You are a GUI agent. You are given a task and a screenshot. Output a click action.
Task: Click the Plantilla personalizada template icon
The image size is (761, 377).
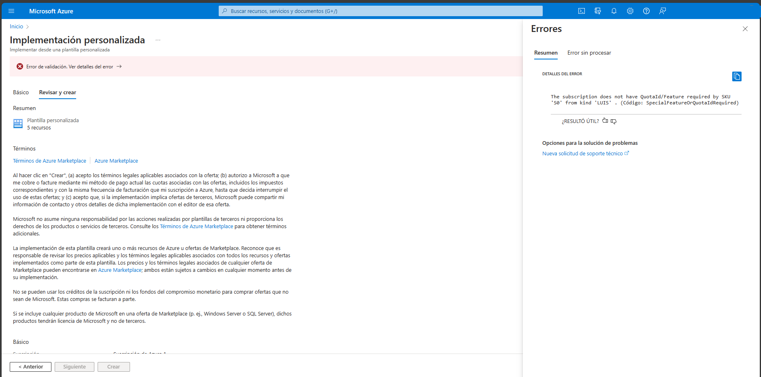point(18,123)
